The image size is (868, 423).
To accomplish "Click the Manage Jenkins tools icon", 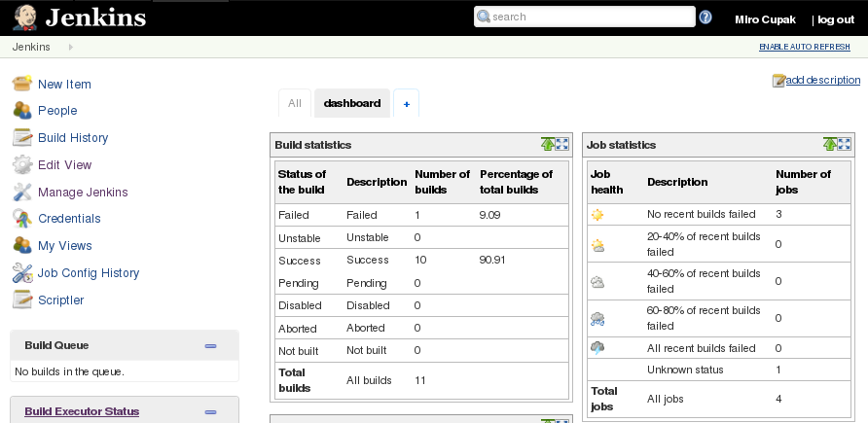I will (x=22, y=192).
